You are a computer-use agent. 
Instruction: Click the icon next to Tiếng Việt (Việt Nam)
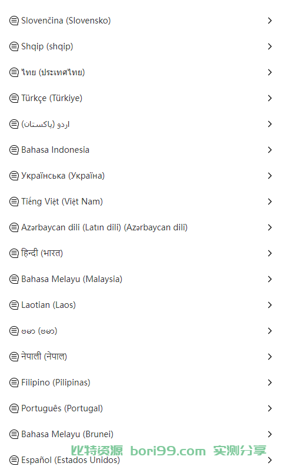pos(14,202)
